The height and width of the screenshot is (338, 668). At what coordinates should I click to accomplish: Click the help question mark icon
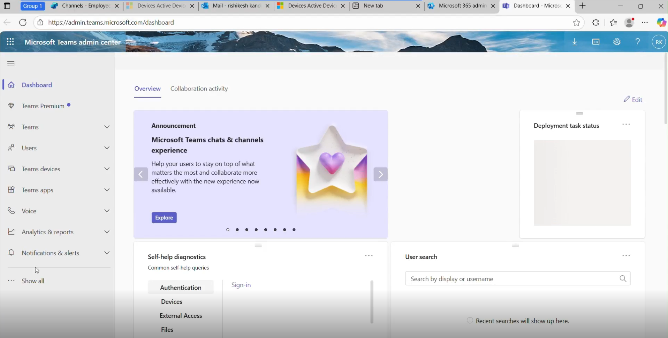point(638,42)
